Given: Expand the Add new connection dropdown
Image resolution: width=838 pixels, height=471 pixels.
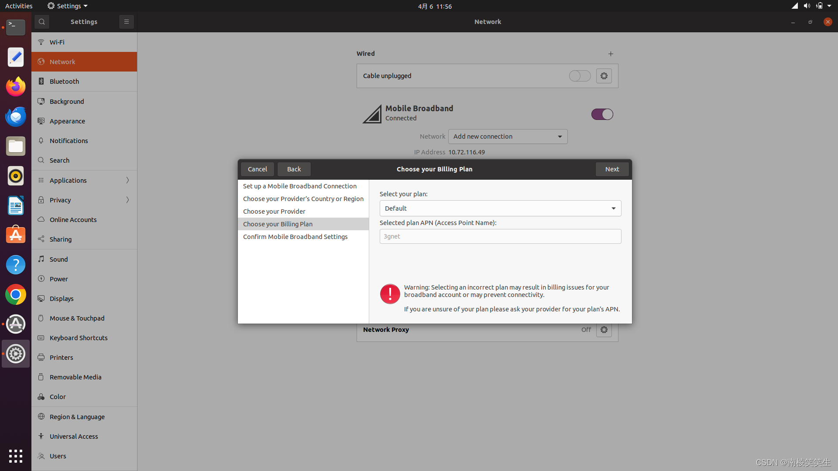Looking at the screenshot, I should coord(508,137).
